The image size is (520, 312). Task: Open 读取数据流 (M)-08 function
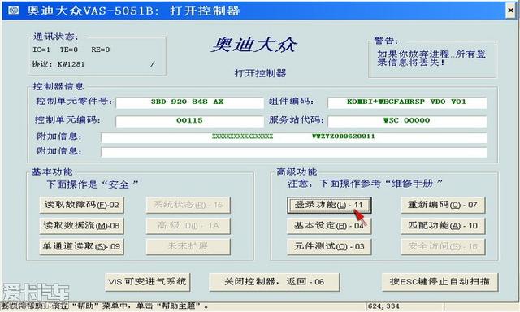[81, 226]
